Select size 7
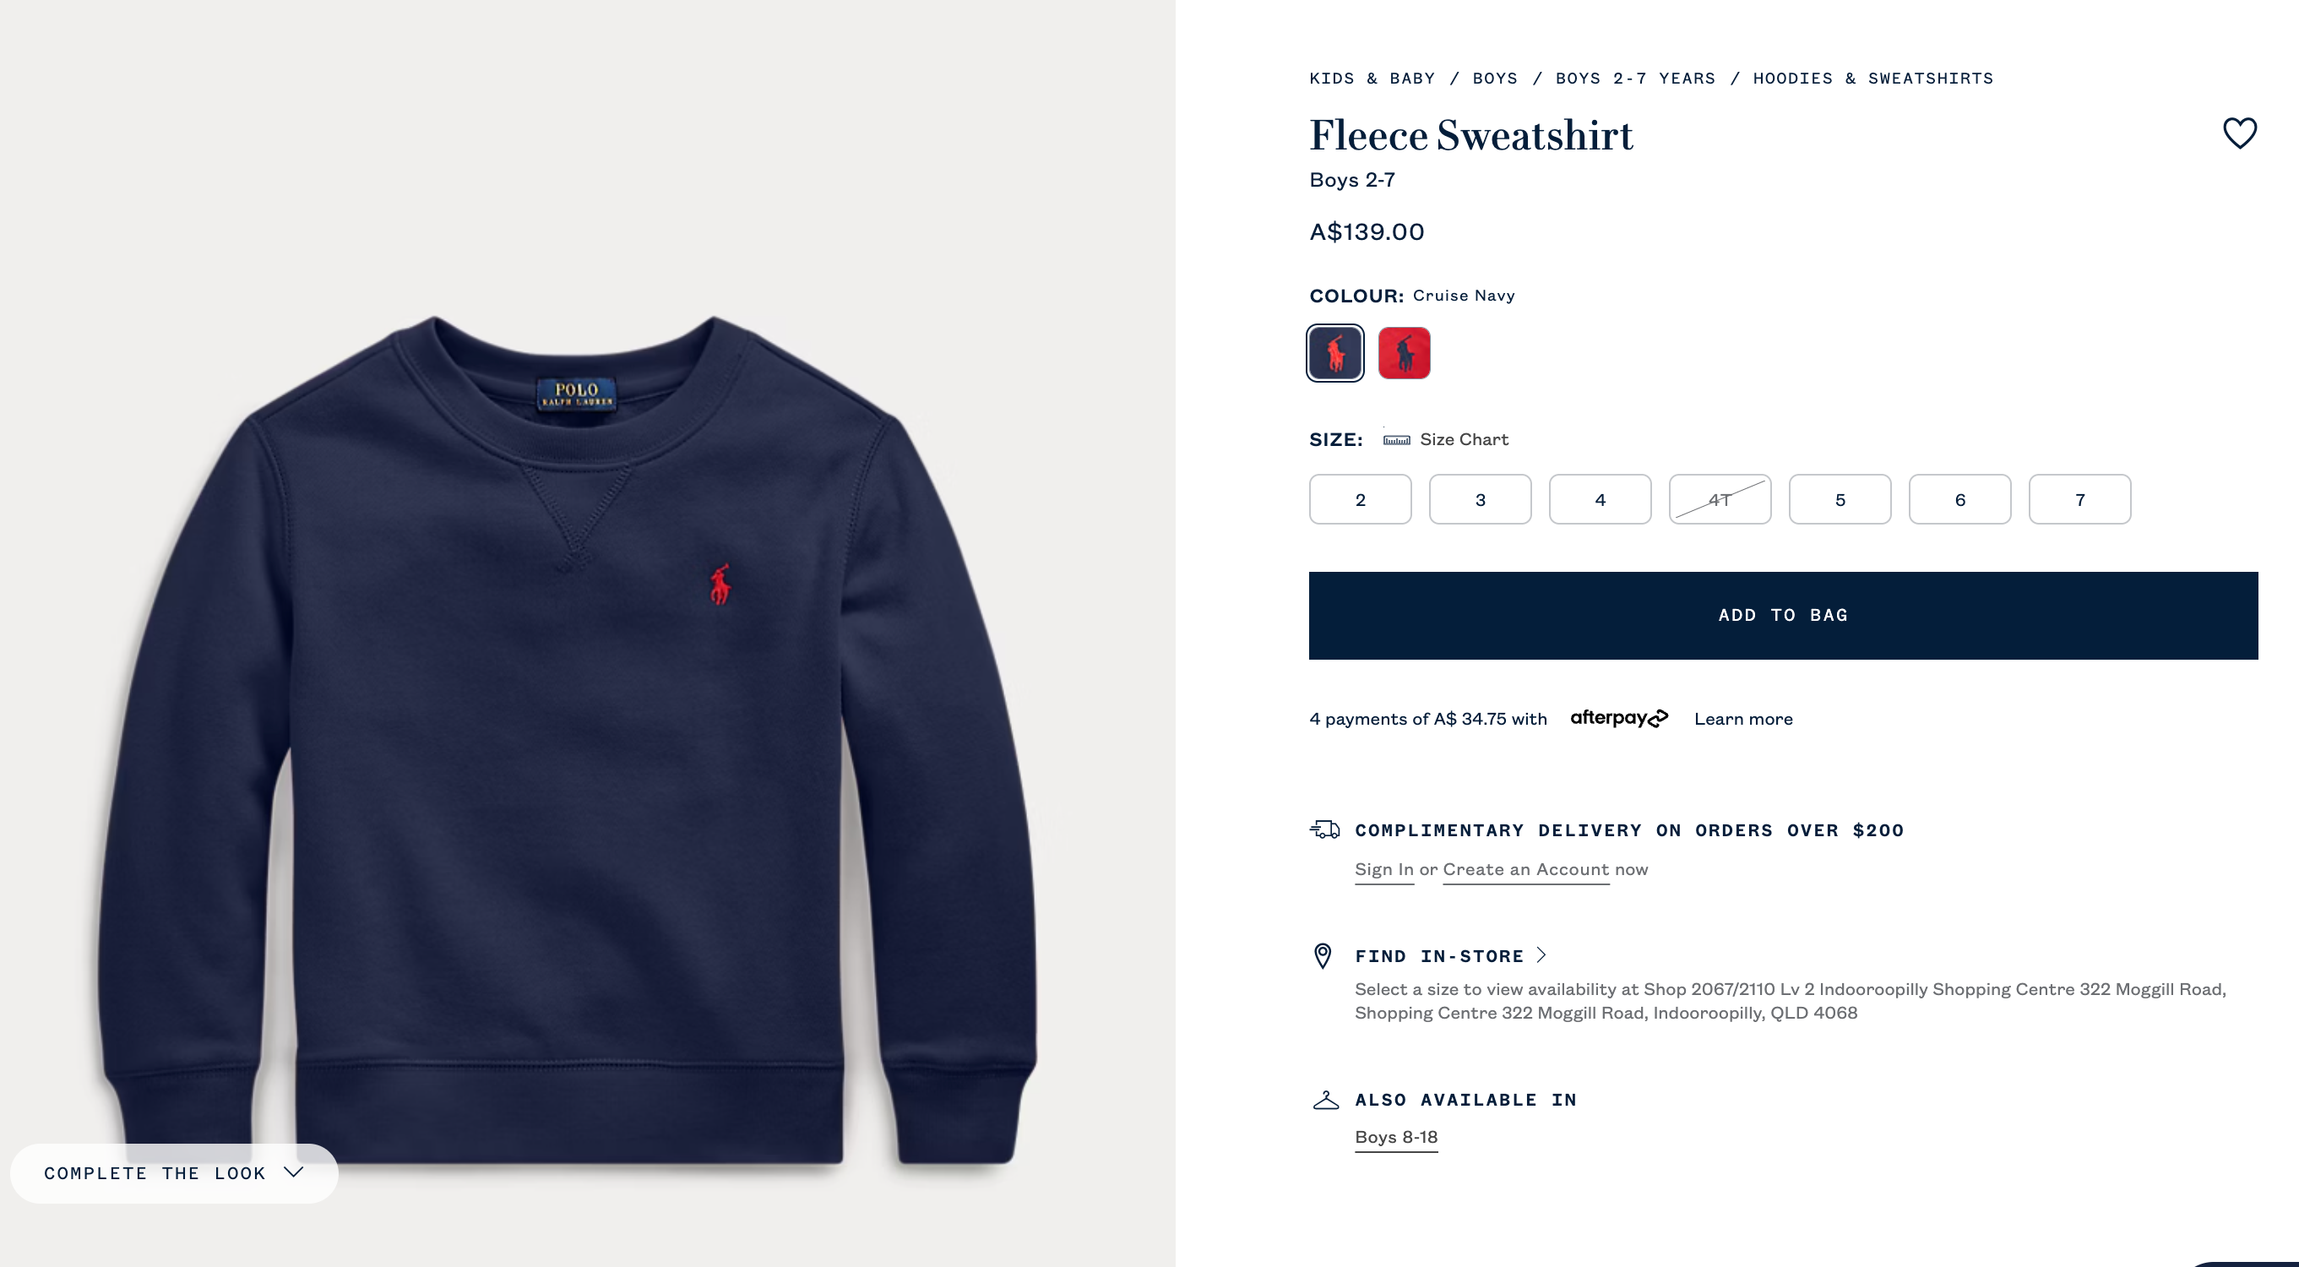Viewport: 2299px width, 1267px height. (2079, 500)
